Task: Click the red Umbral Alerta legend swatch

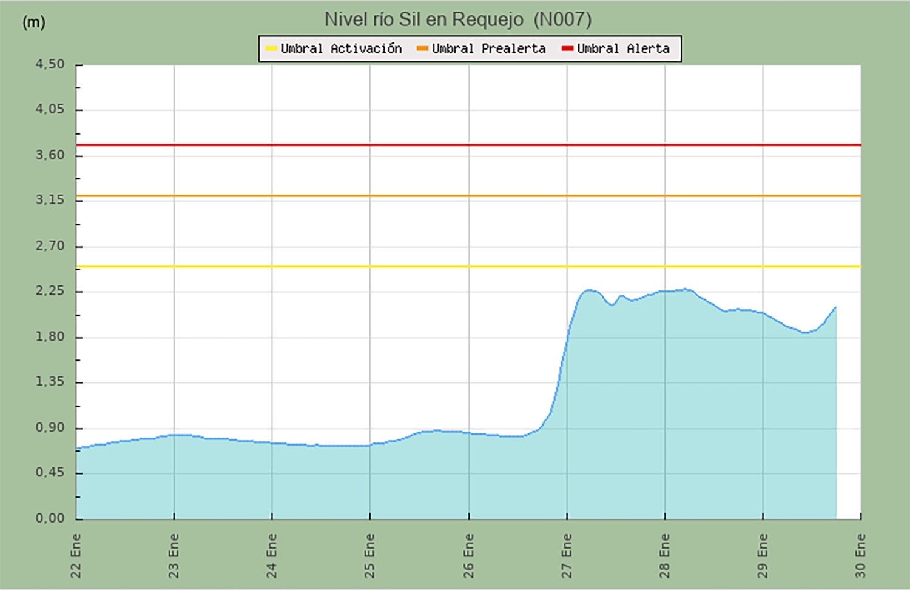Action: click(567, 48)
